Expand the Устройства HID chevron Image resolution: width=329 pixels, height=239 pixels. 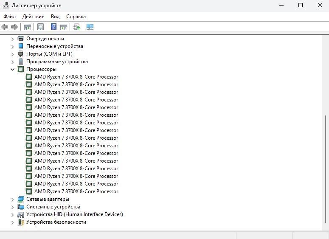(x=13, y=215)
